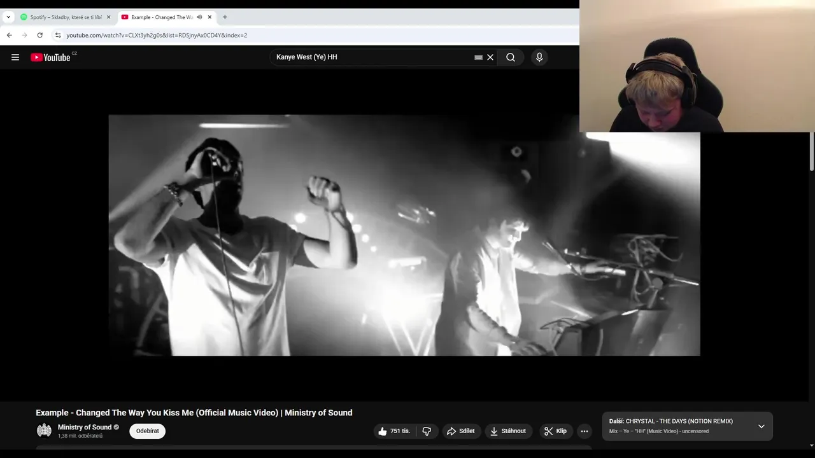The width and height of the screenshot is (815, 458).
Task: Dislike the video with thumbs down
Action: point(427,431)
